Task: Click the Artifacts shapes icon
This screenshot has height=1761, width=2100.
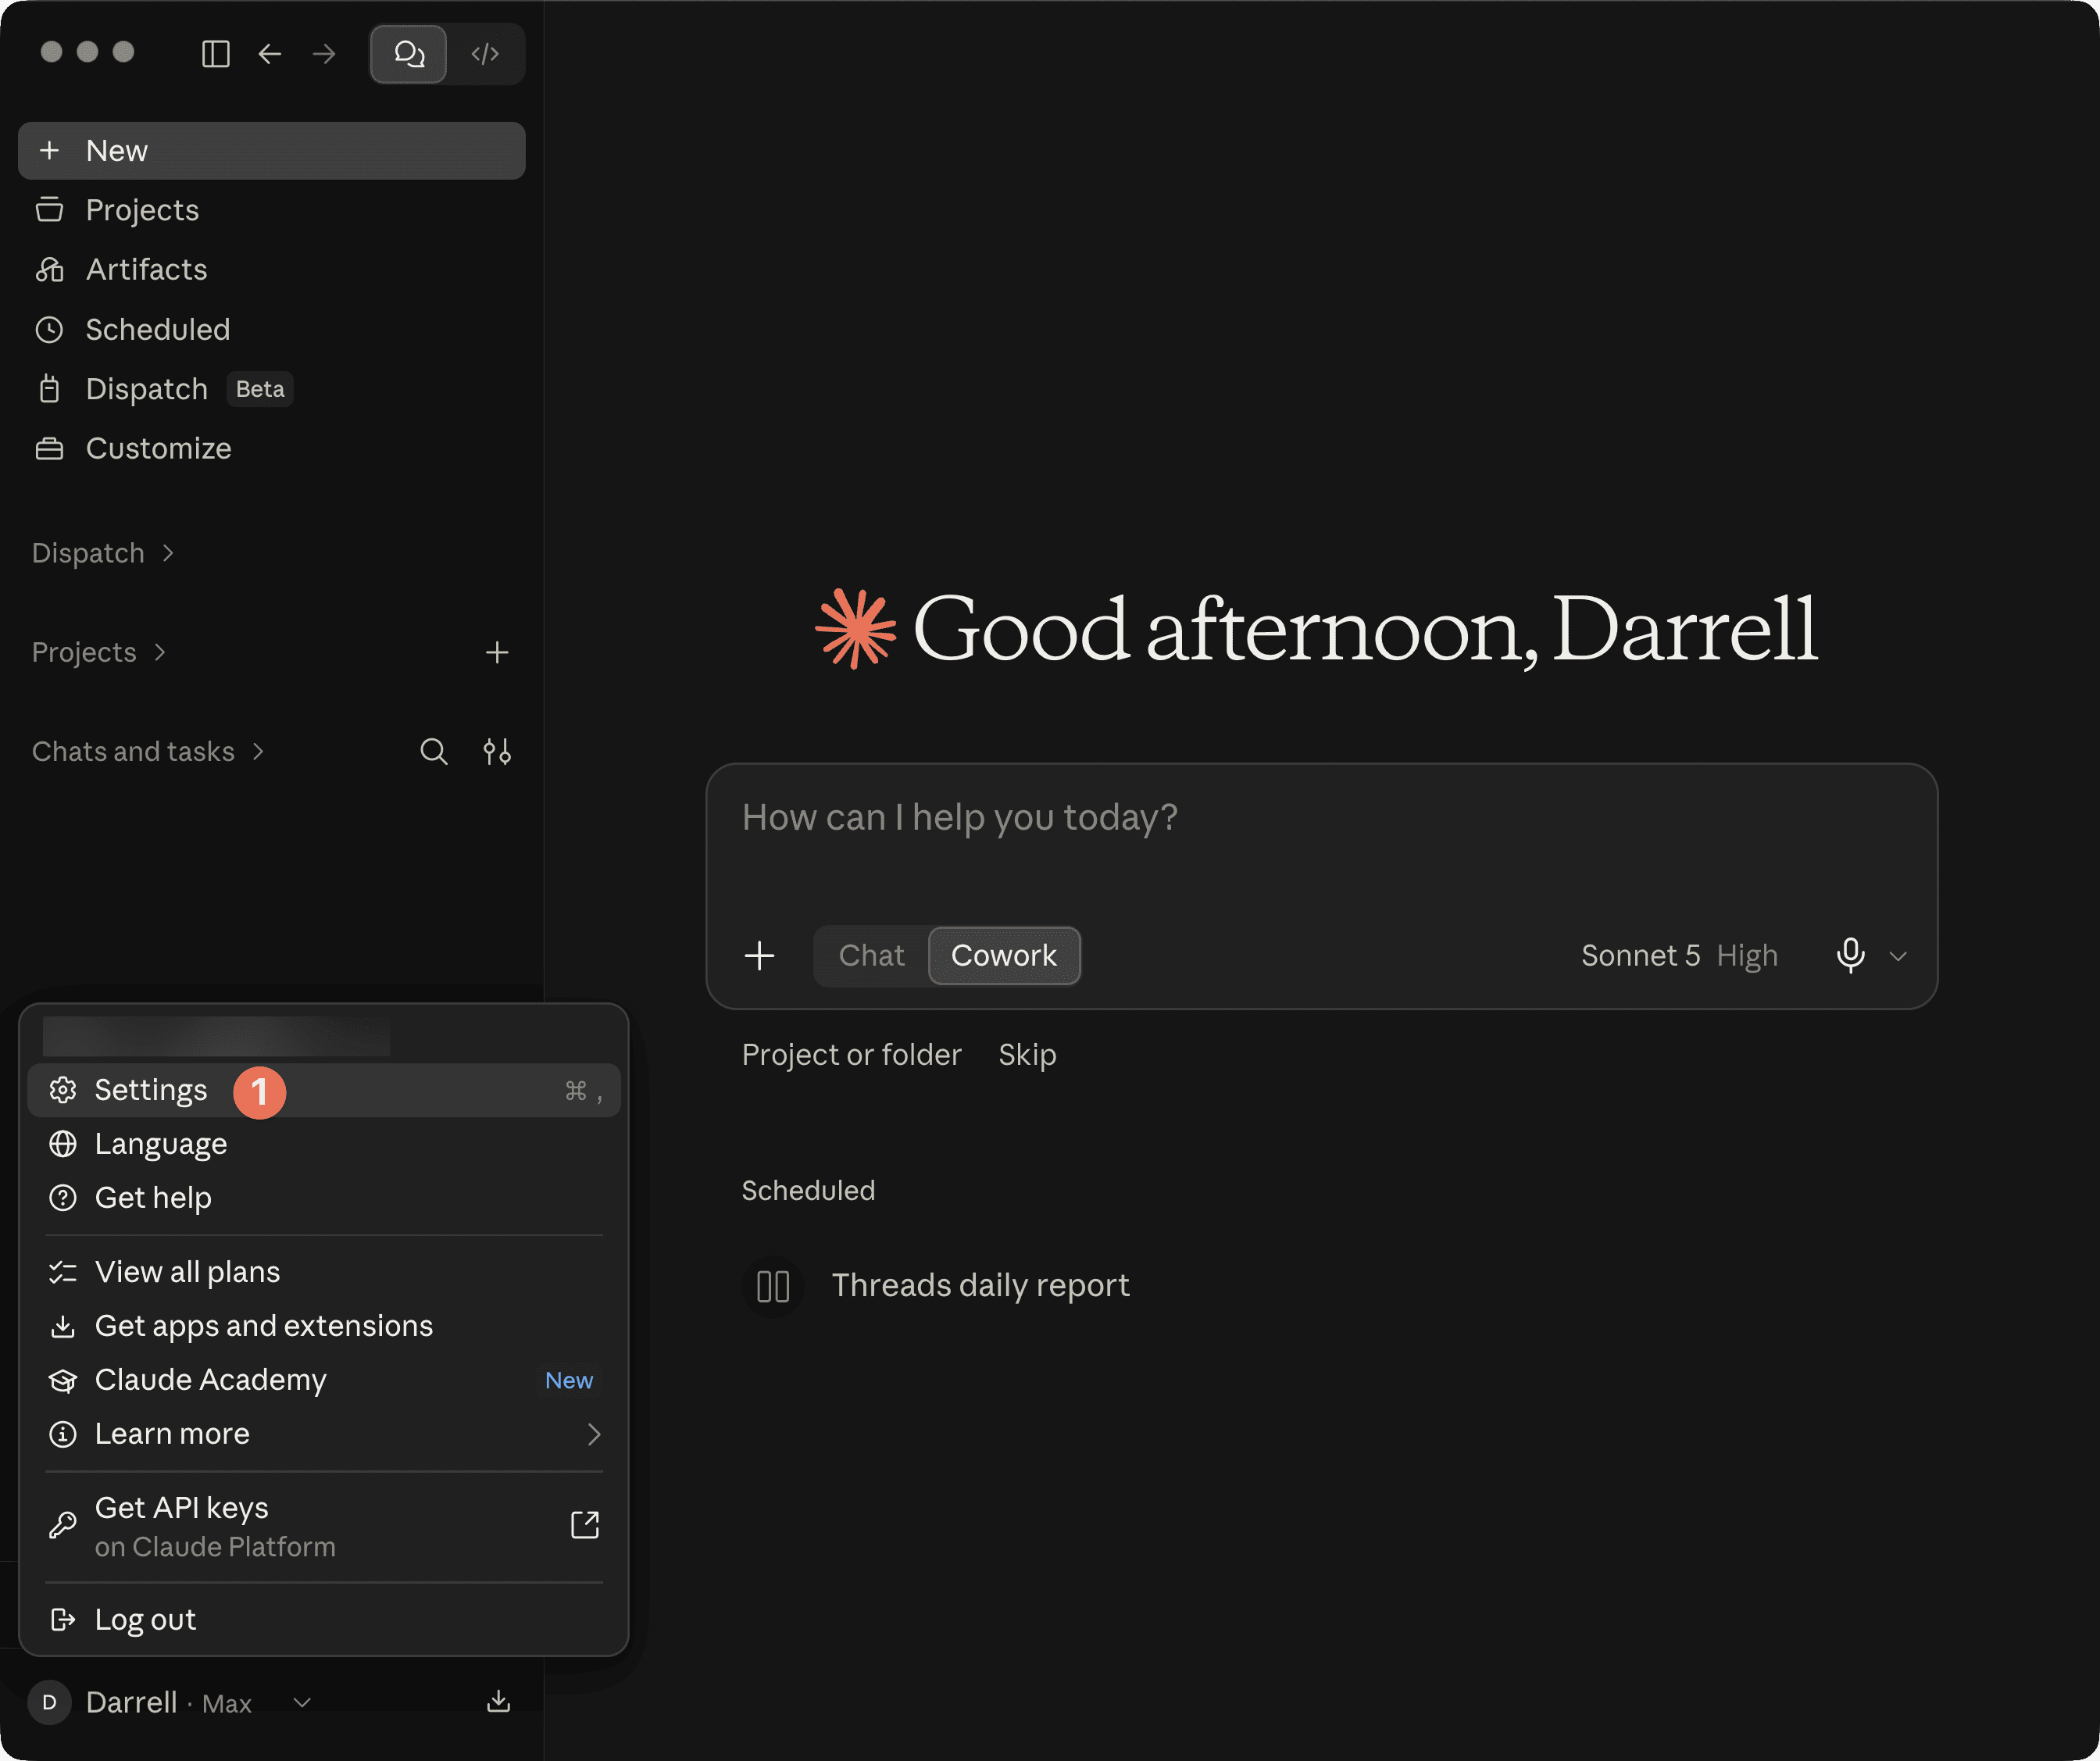Action: coord(49,270)
